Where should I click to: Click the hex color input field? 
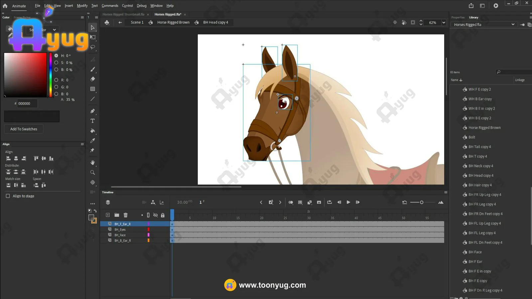click(x=27, y=104)
